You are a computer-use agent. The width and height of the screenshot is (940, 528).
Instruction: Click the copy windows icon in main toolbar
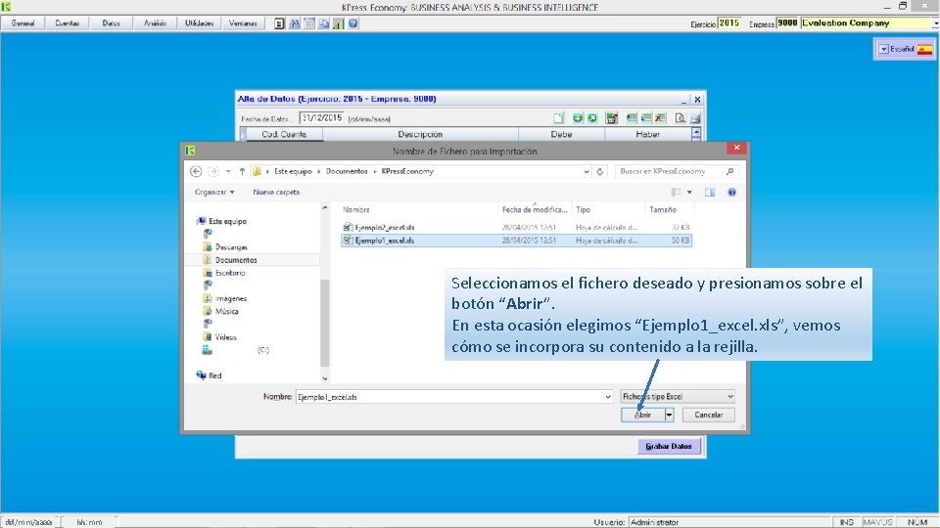[324, 23]
